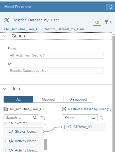Viewport: 115px width, 152px height.
Task: Select the All filter segment
Action: 18,99
